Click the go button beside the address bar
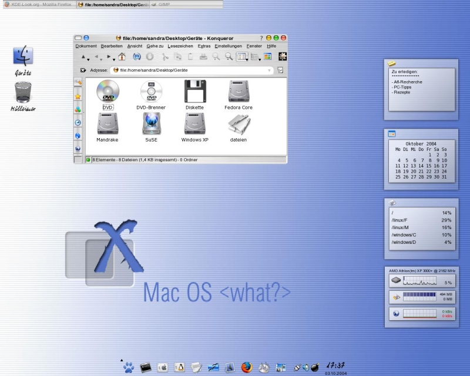 pyautogui.click(x=280, y=70)
